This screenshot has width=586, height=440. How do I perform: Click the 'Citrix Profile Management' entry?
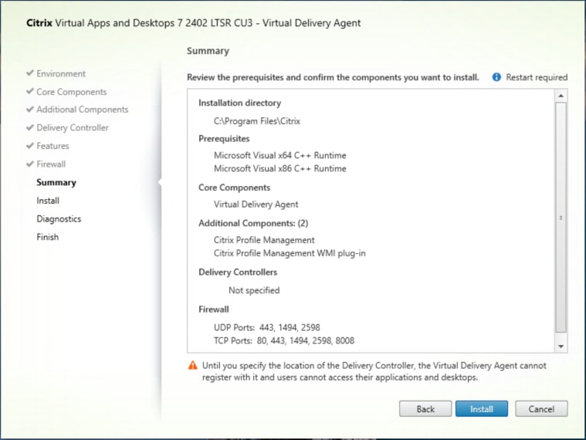(x=264, y=240)
